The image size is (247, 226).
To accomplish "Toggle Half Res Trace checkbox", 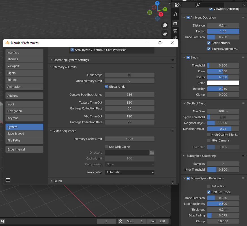I will 209,192.
